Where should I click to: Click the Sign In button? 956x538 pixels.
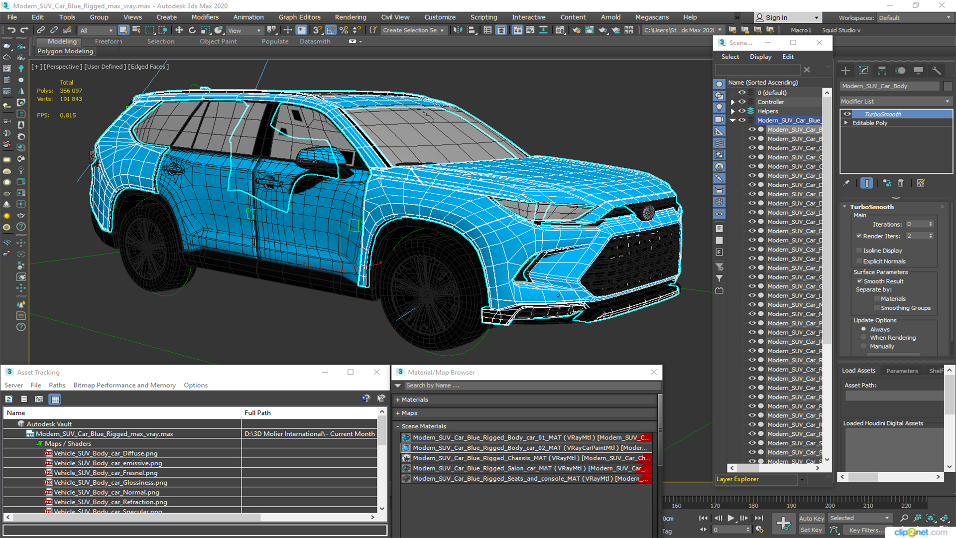pos(787,17)
